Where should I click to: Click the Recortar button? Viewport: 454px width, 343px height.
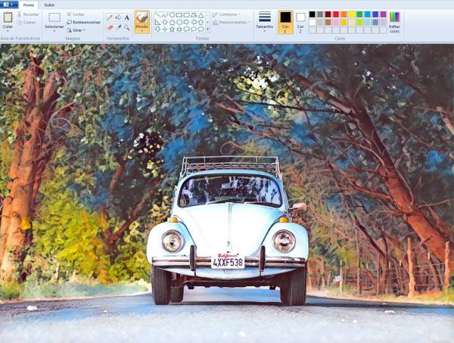28,14
